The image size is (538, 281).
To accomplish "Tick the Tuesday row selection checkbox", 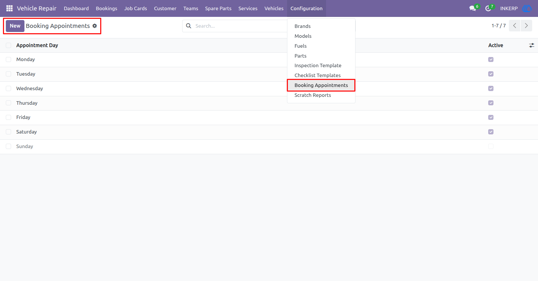I will (x=8, y=74).
